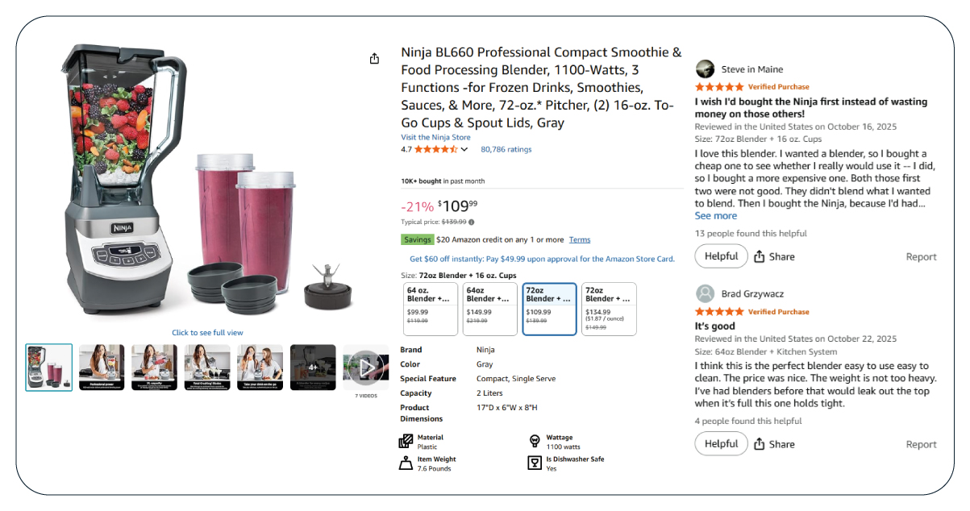Select the 64 oz. Blender $99.99 size option
Screen dimensions: 970x511
tap(430, 309)
